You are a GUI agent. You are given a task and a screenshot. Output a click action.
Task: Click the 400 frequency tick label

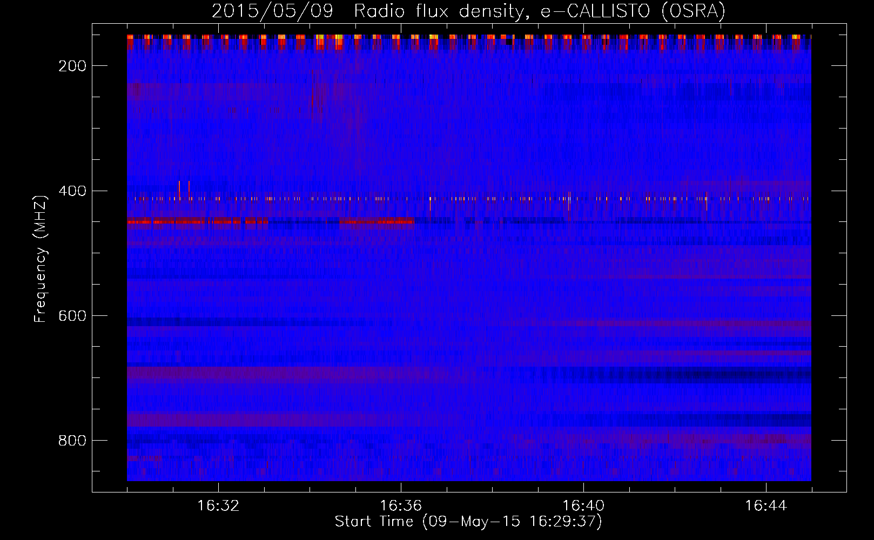point(72,191)
